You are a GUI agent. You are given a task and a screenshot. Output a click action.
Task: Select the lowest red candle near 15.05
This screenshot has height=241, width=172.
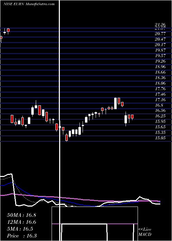coord(66,138)
